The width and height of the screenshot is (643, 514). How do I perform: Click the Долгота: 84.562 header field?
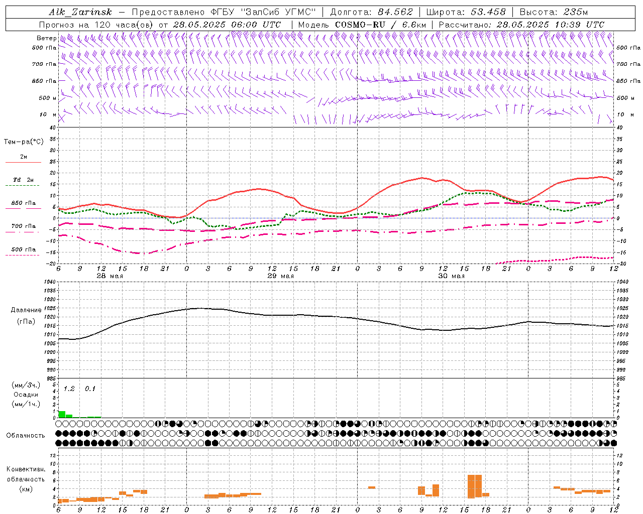click(x=371, y=12)
